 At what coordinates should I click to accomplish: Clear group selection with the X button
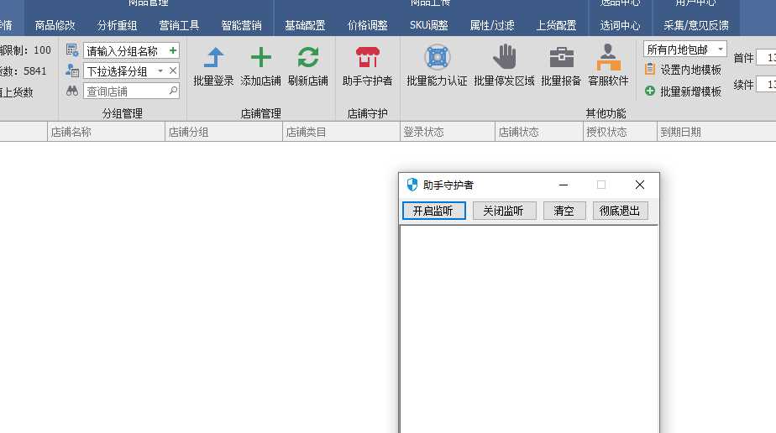click(173, 71)
